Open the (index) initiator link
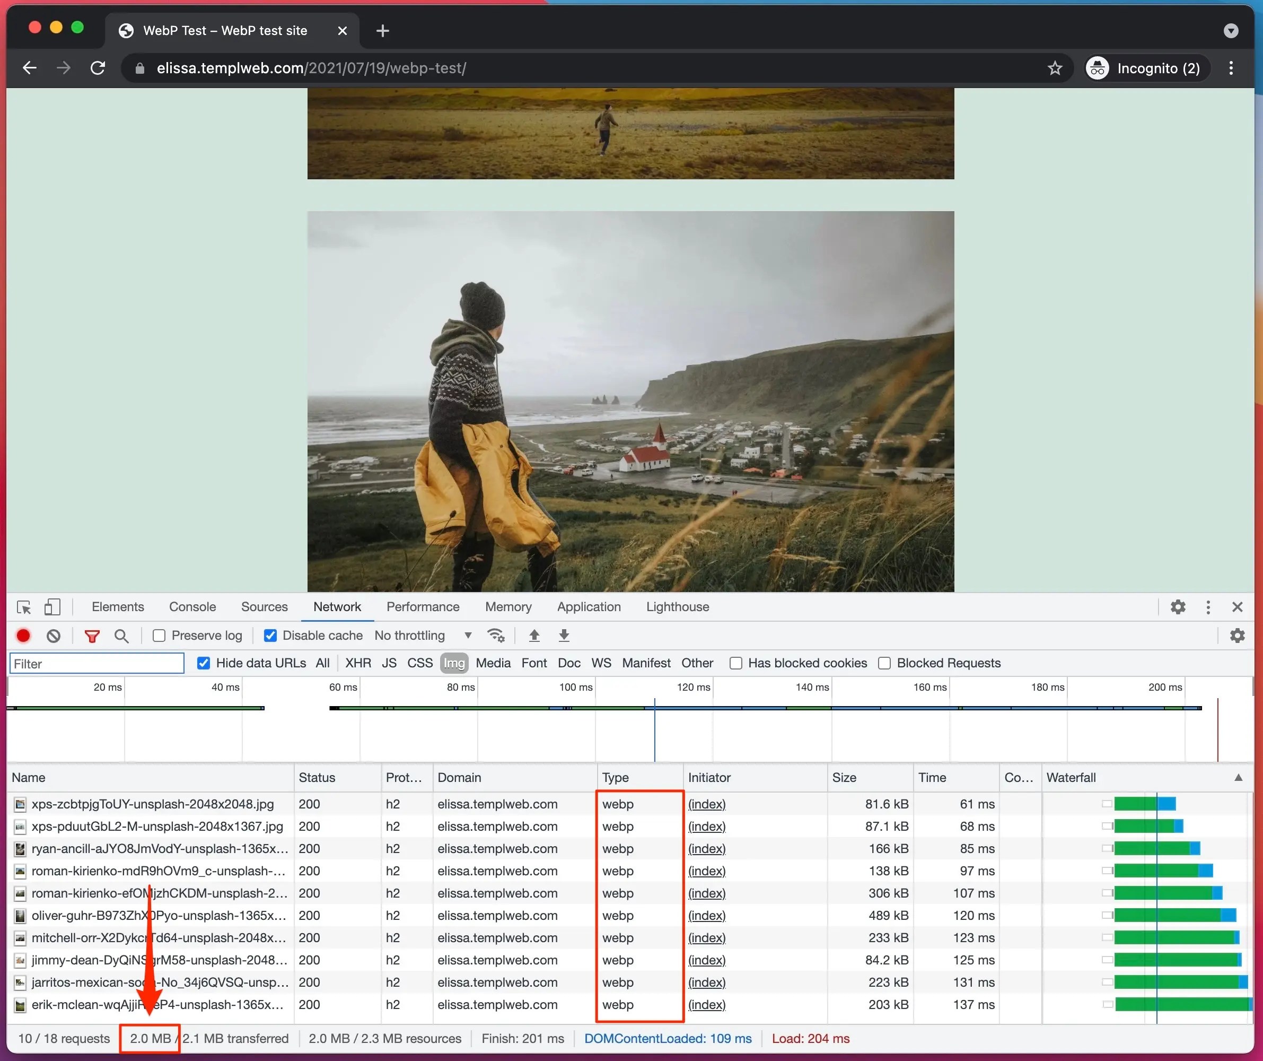Image resolution: width=1263 pixels, height=1061 pixels. pos(707,804)
